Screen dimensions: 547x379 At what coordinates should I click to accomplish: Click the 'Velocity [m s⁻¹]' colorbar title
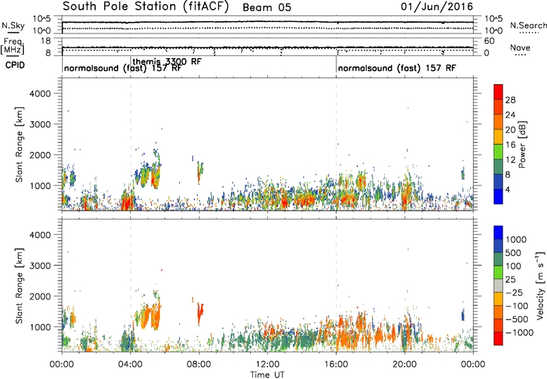tap(540, 285)
